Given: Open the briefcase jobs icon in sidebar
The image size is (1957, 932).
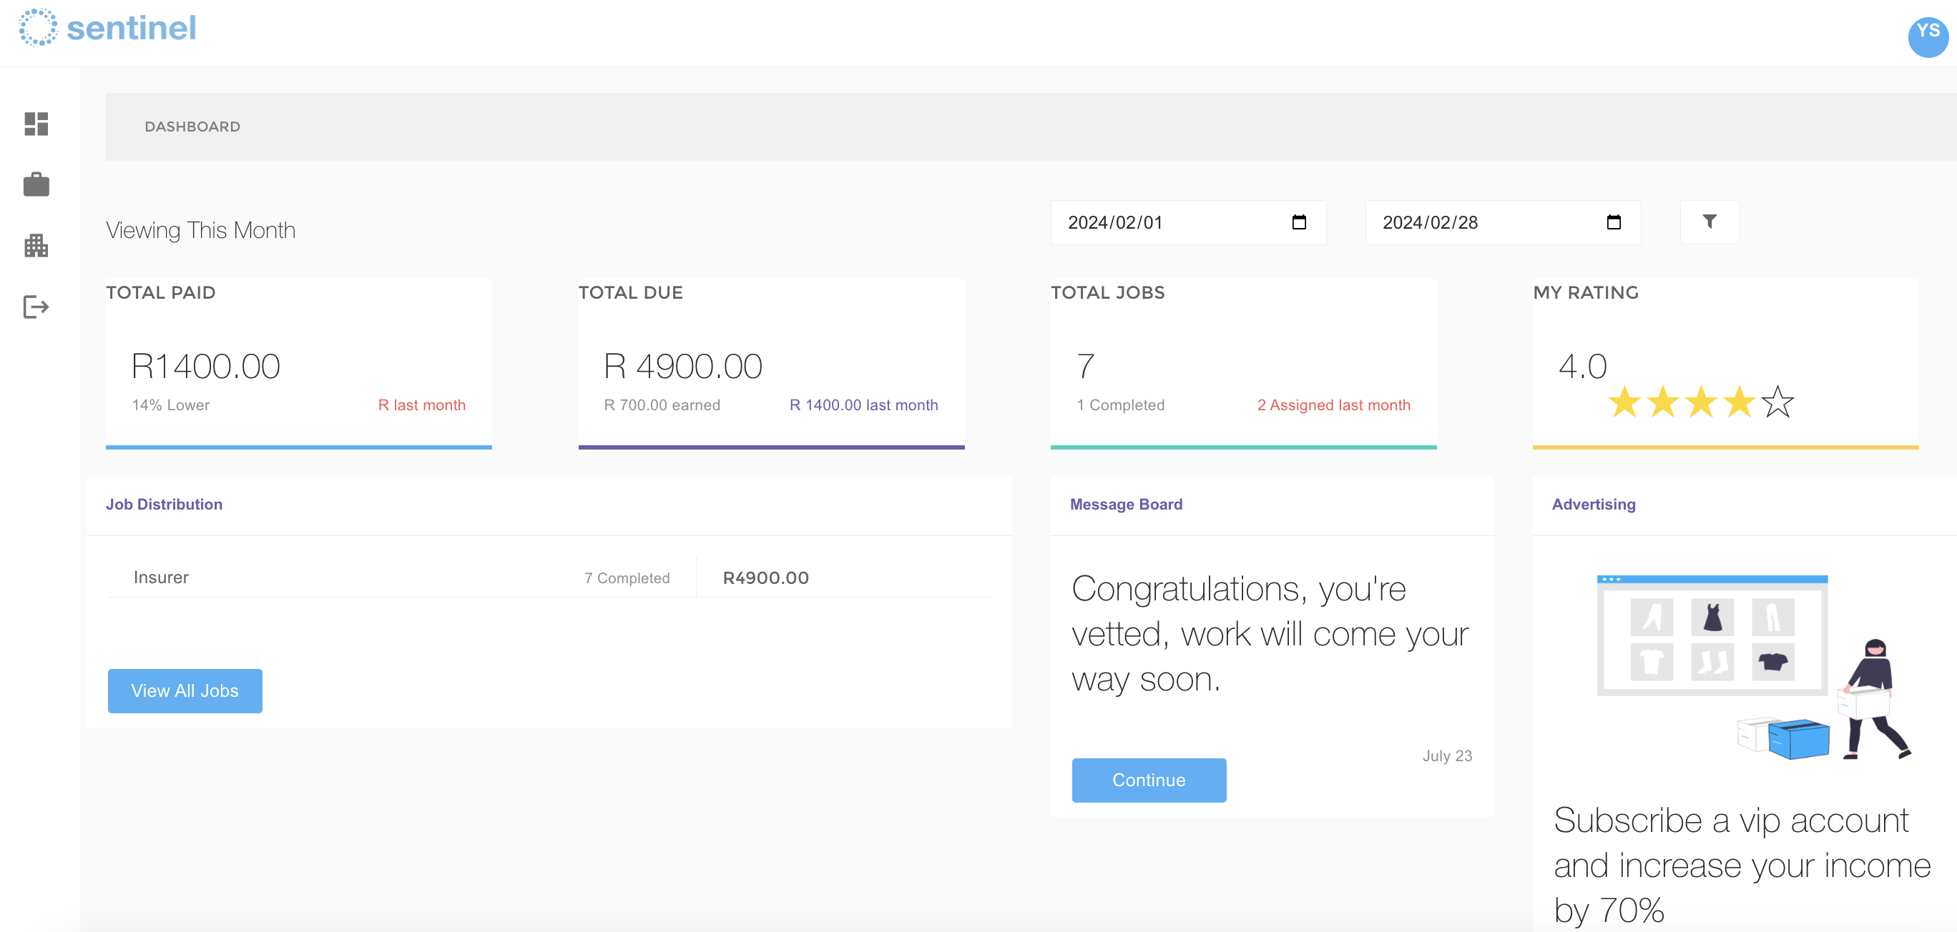Looking at the screenshot, I should coord(36,184).
